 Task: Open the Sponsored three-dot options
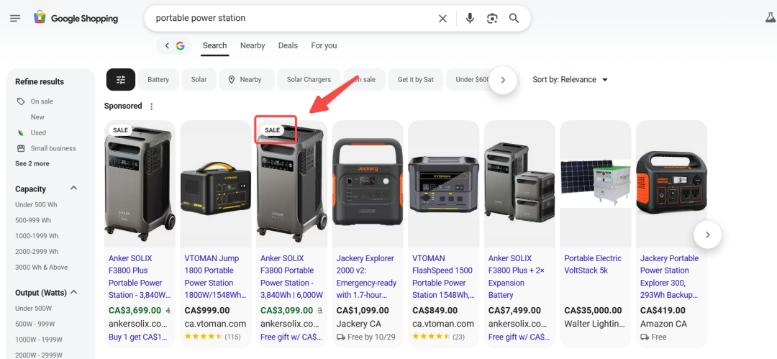[x=151, y=106]
